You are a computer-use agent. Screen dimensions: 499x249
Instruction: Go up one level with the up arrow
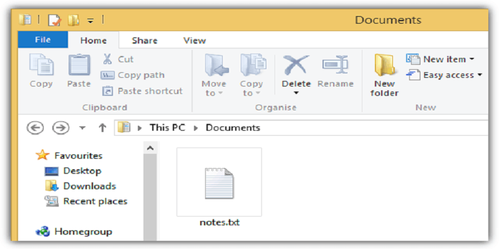102,128
